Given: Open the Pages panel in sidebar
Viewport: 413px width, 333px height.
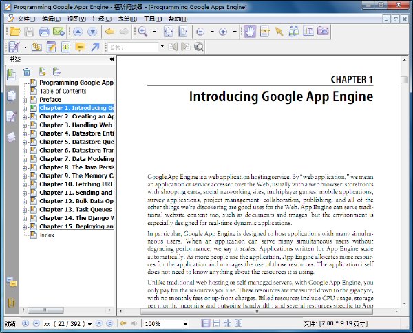Looking at the screenshot, I should tap(11, 96).
